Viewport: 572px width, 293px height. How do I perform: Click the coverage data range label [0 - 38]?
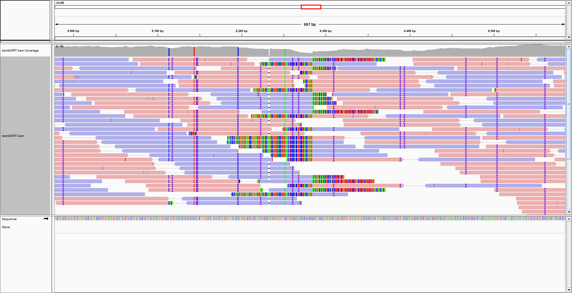click(x=59, y=47)
